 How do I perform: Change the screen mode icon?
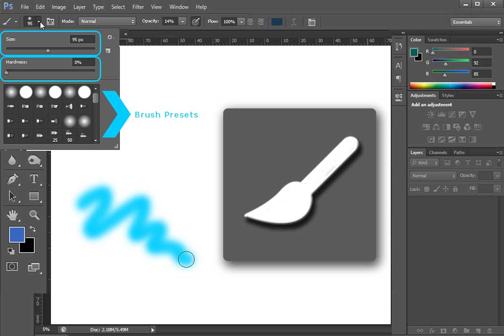34,267
